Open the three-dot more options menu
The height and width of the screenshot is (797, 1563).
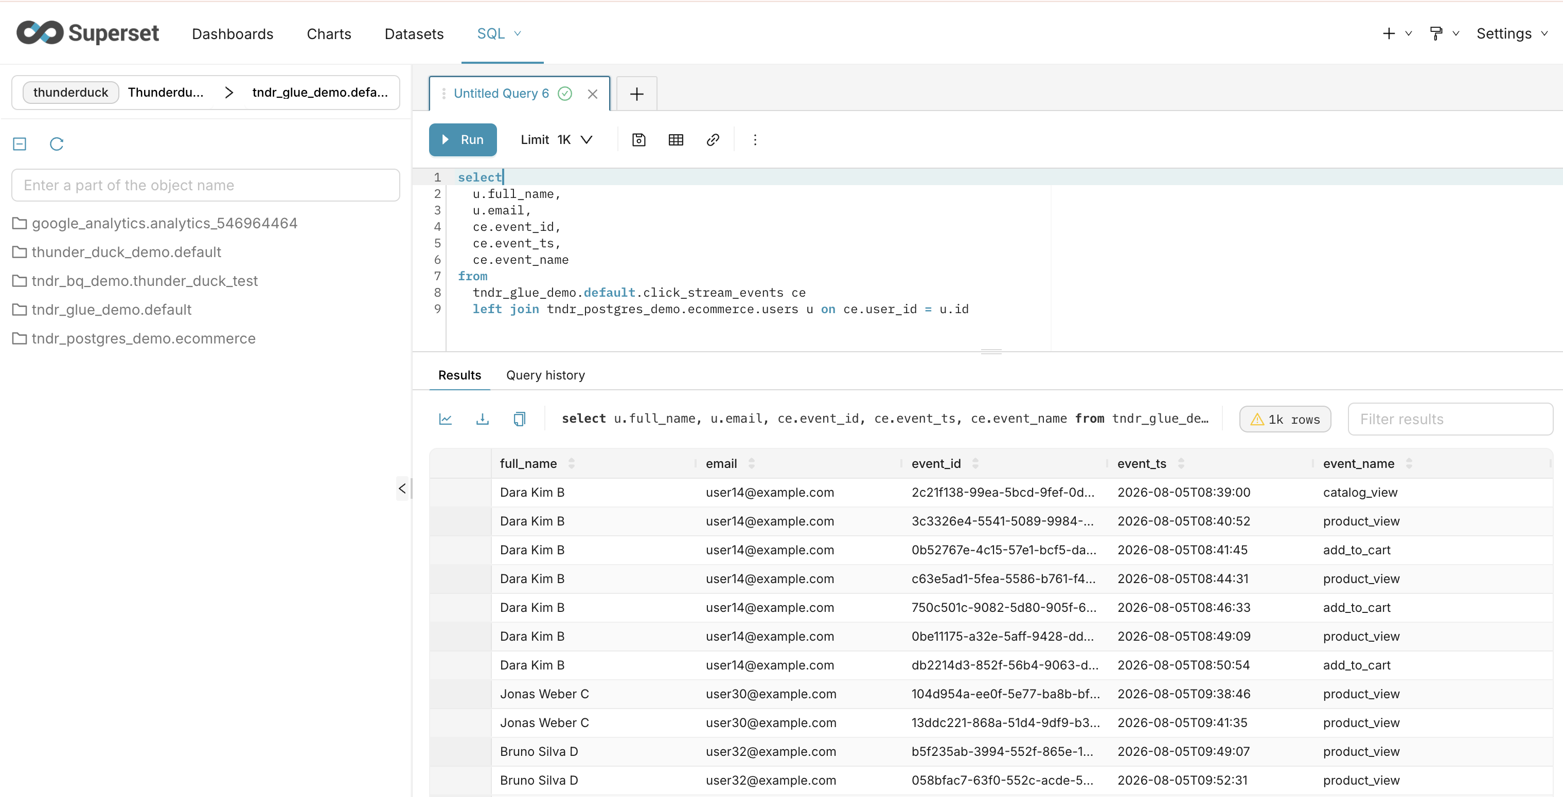tap(755, 140)
